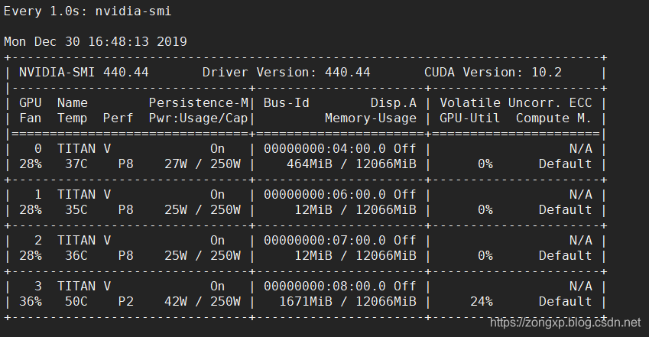Screen dimensions: 649x337
Task: Click memory usage '464MiB / 12066MiB'
Action: (352, 164)
